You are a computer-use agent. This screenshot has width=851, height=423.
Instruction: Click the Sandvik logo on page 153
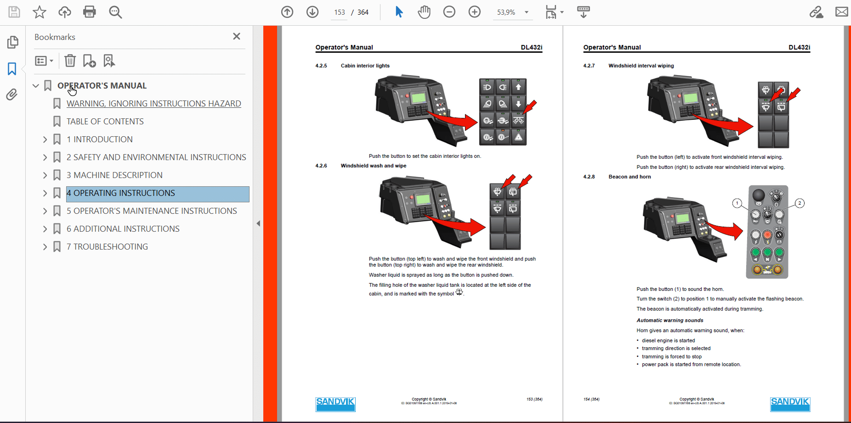(x=335, y=404)
